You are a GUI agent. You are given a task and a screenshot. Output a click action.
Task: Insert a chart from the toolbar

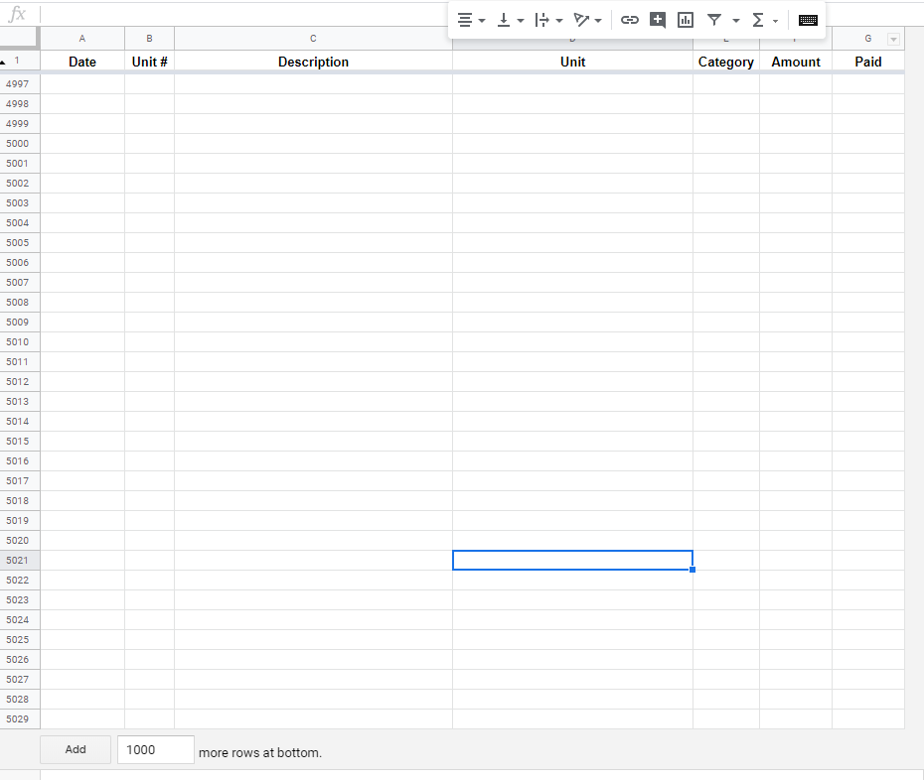click(686, 19)
